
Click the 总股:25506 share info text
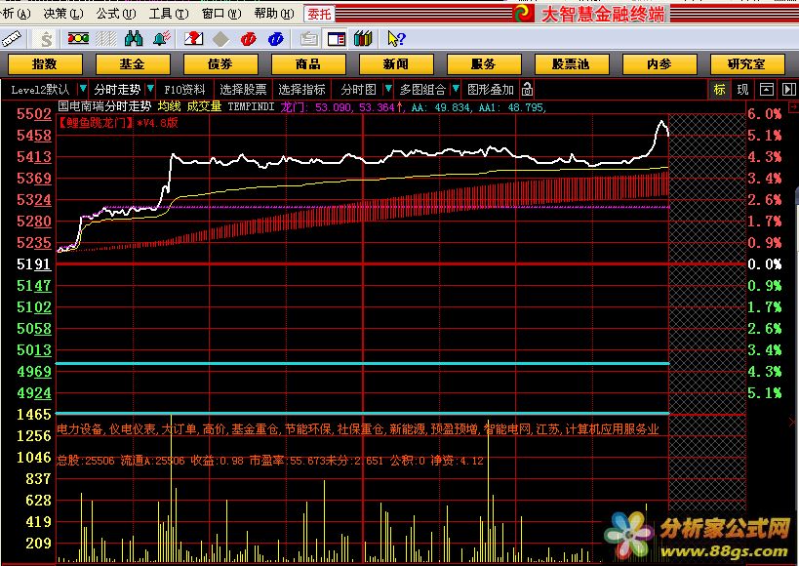86,461
